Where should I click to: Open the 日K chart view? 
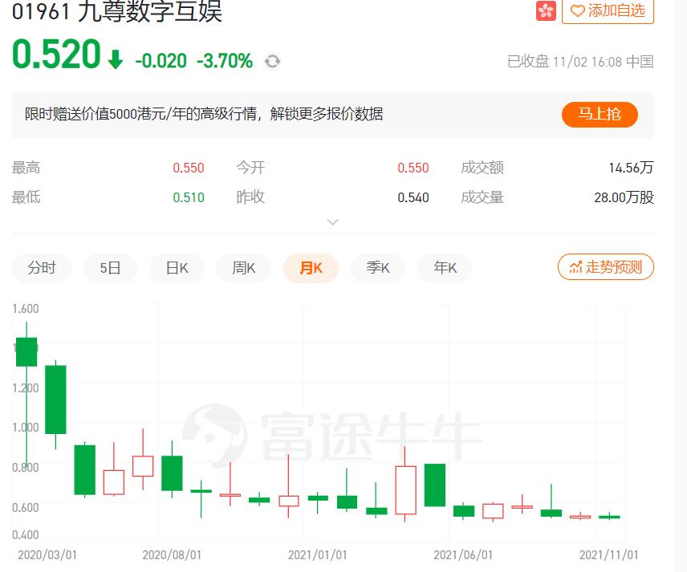click(177, 268)
